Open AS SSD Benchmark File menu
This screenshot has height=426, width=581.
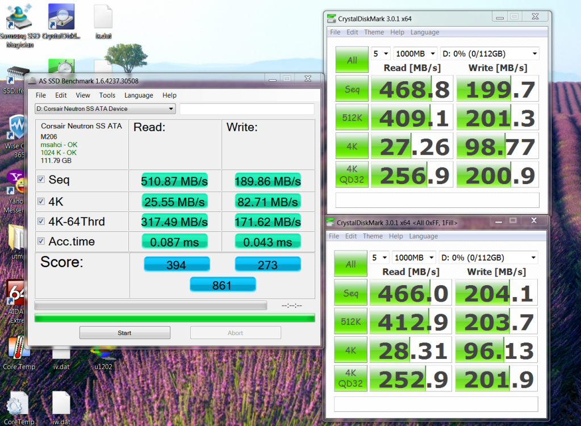click(x=41, y=95)
